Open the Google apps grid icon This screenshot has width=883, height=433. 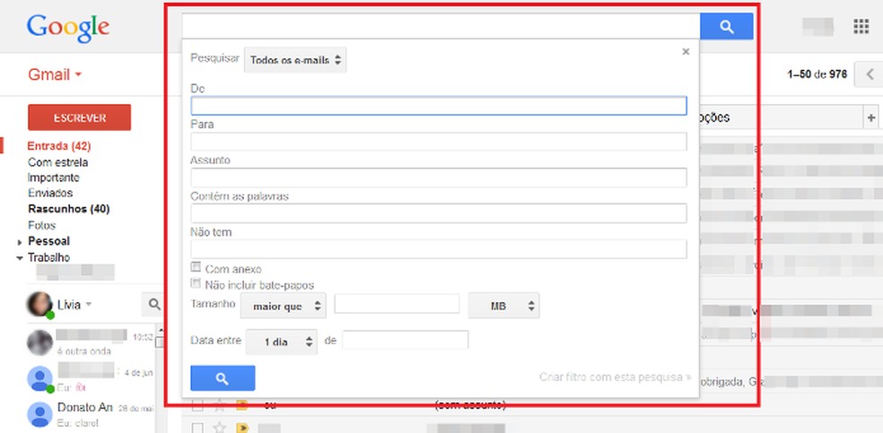[861, 26]
